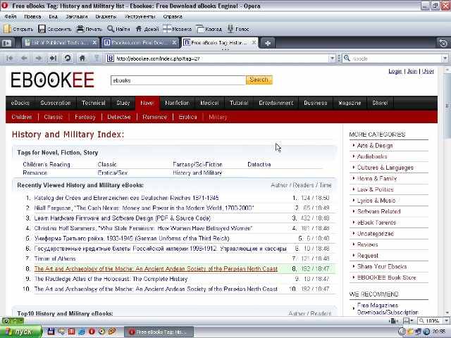Click the Print toolbar icon
This screenshot has width=451, height=338.
click(80, 29)
